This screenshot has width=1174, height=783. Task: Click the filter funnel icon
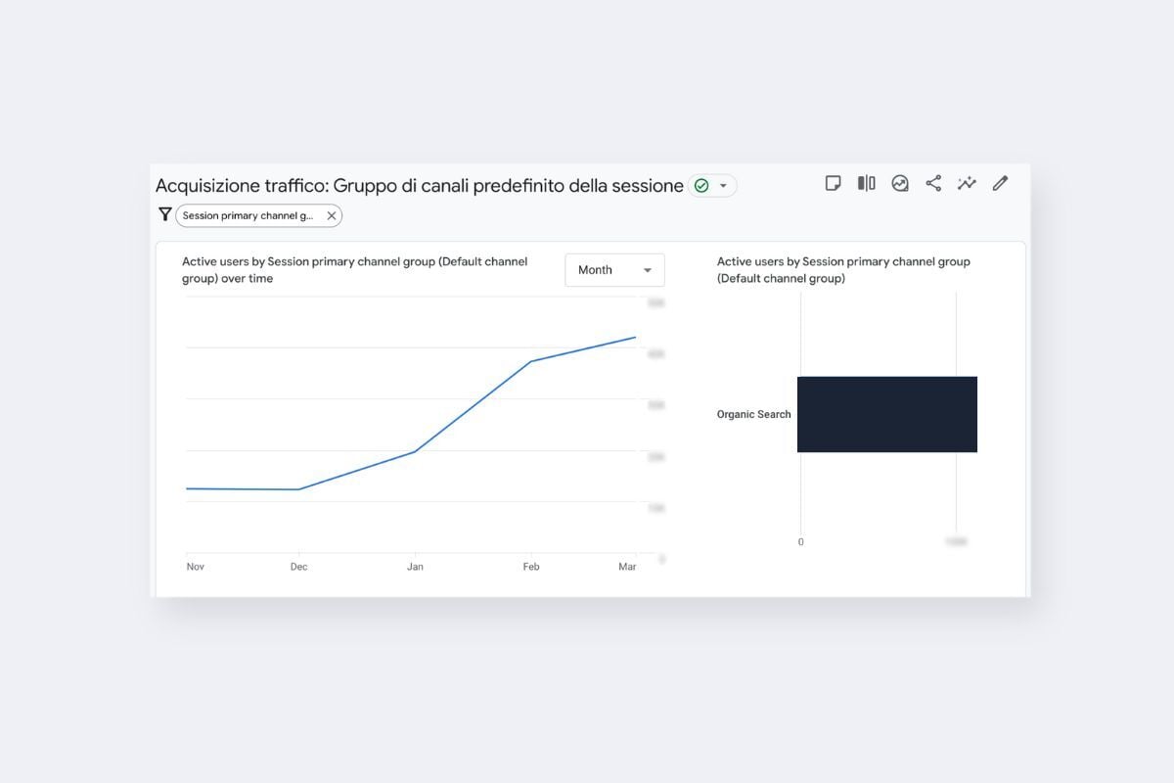(164, 214)
